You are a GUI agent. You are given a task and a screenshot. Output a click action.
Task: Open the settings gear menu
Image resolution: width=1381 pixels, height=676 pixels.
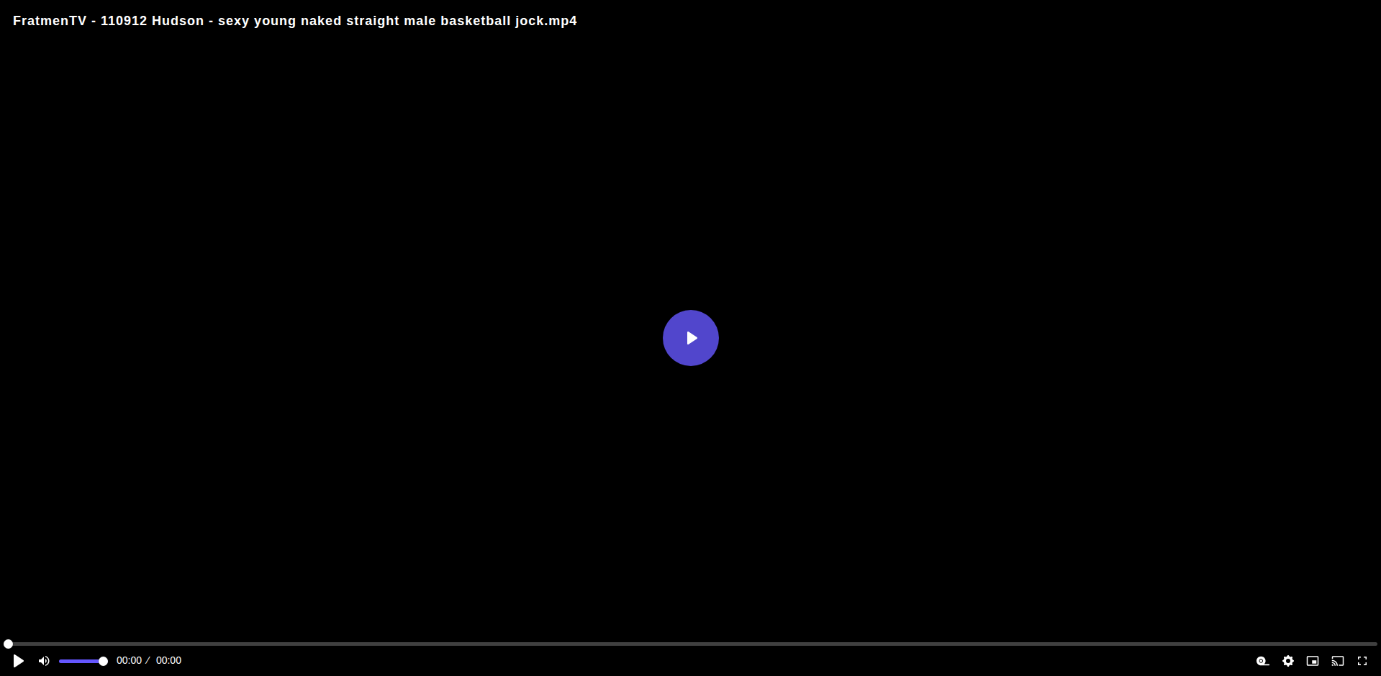1288,661
